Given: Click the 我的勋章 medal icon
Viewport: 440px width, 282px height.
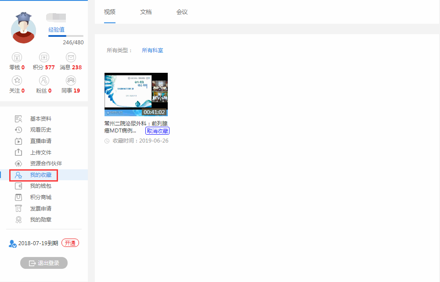Looking at the screenshot, I should coord(18,220).
